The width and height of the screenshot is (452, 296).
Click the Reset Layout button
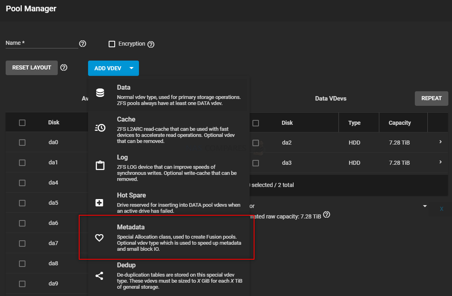click(x=32, y=68)
